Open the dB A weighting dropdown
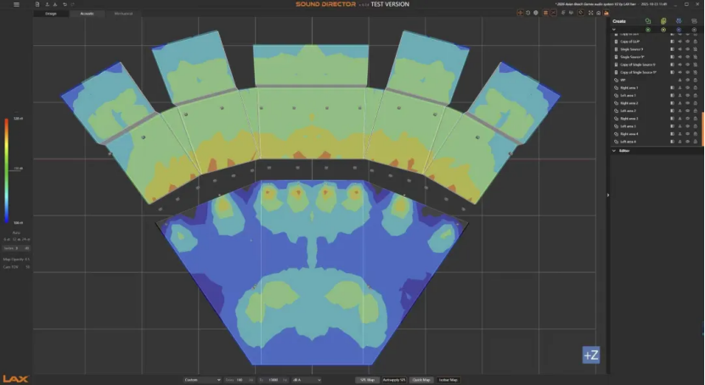Screen dimensions: 705x385 click(307, 380)
